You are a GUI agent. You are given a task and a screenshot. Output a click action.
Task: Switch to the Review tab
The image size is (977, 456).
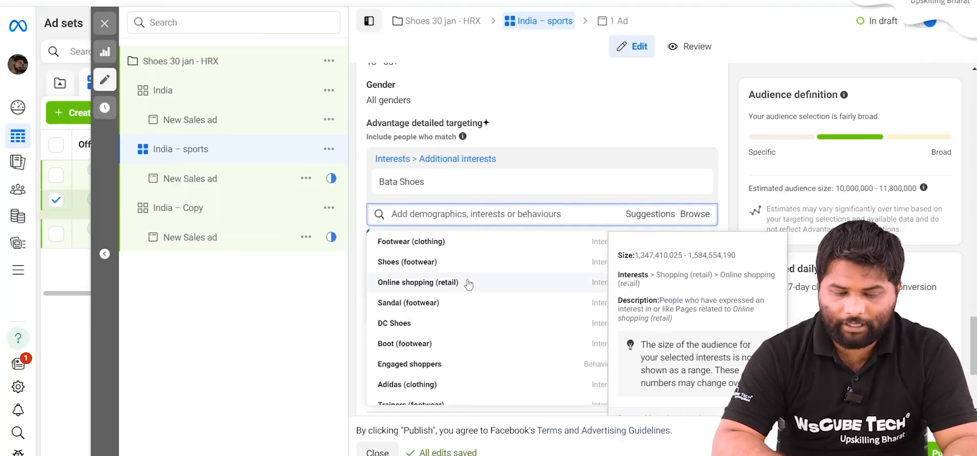tap(690, 46)
